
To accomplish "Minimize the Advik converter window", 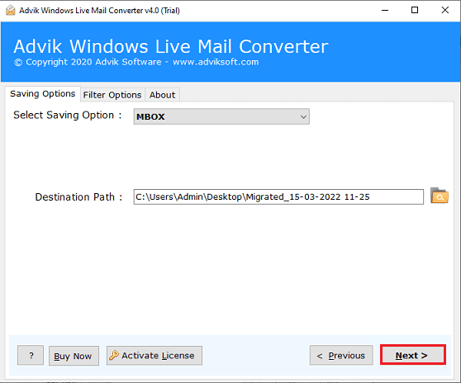I will coord(385,10).
